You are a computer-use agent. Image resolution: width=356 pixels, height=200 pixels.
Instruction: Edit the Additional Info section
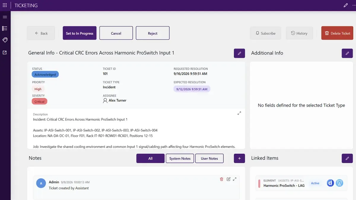(347, 53)
